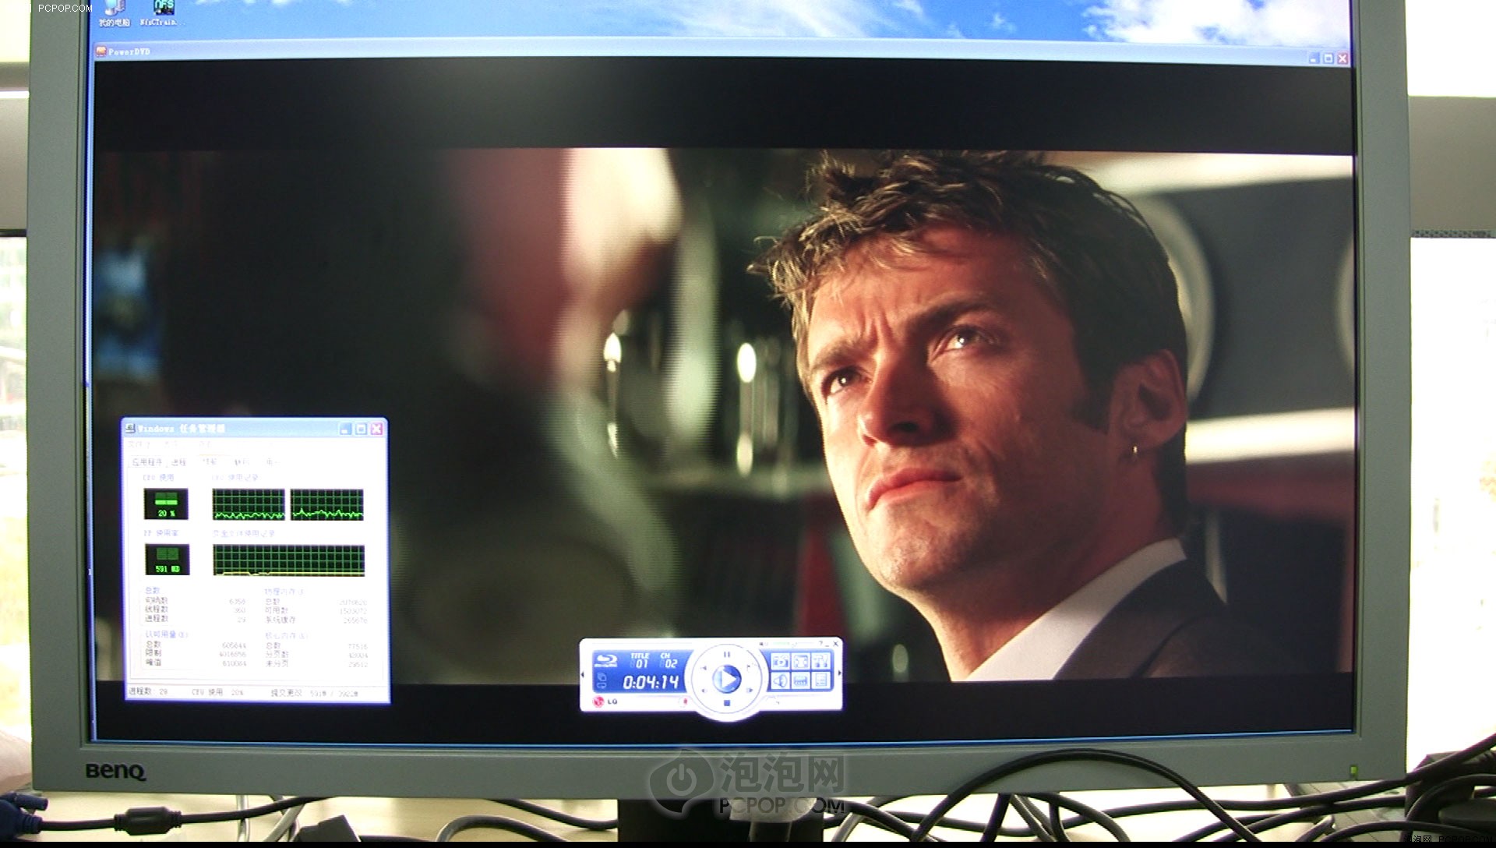Click the CPU usage 20% gauge
The width and height of the screenshot is (1496, 848).
pyautogui.click(x=166, y=503)
